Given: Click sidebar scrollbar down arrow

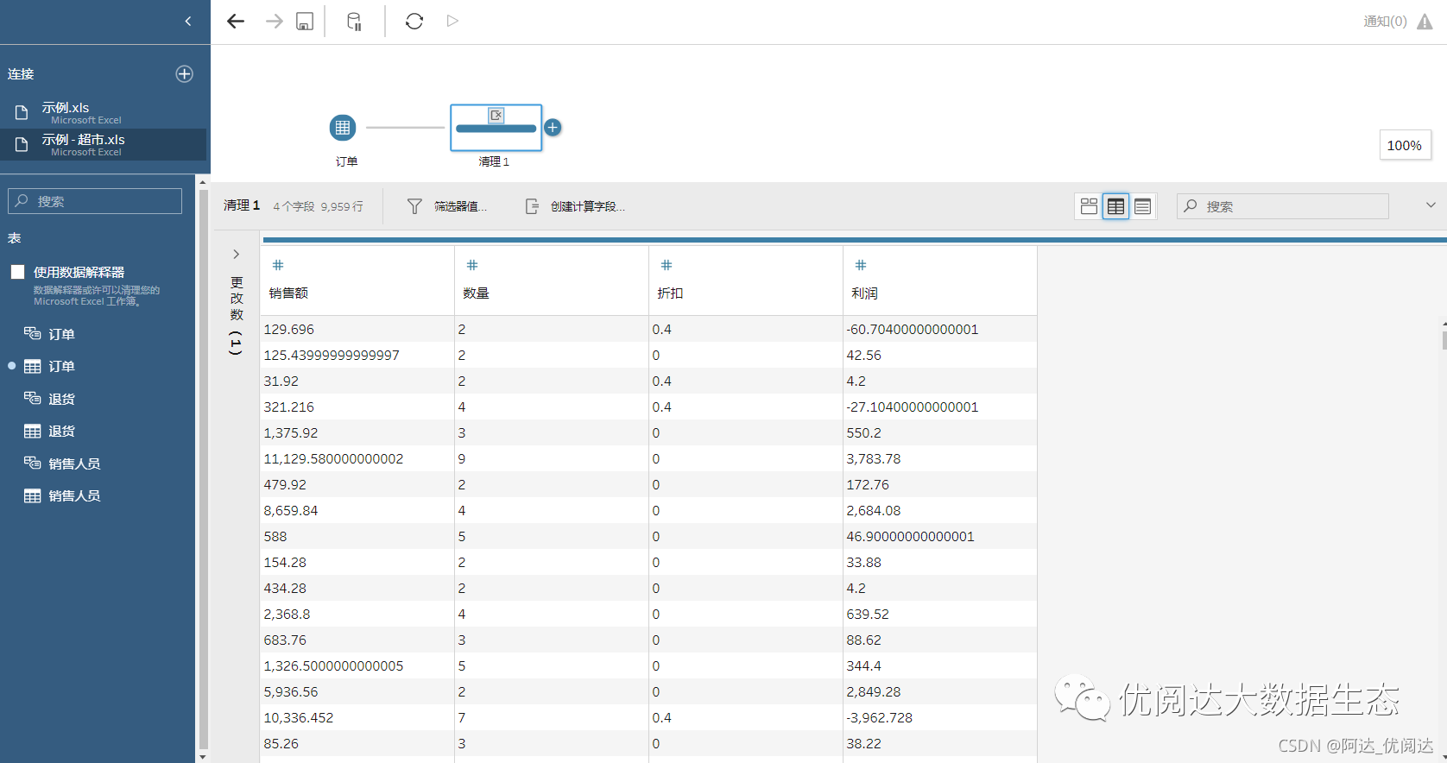Looking at the screenshot, I should (203, 757).
